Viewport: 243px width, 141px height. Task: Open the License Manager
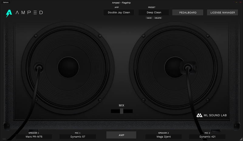(222, 12)
